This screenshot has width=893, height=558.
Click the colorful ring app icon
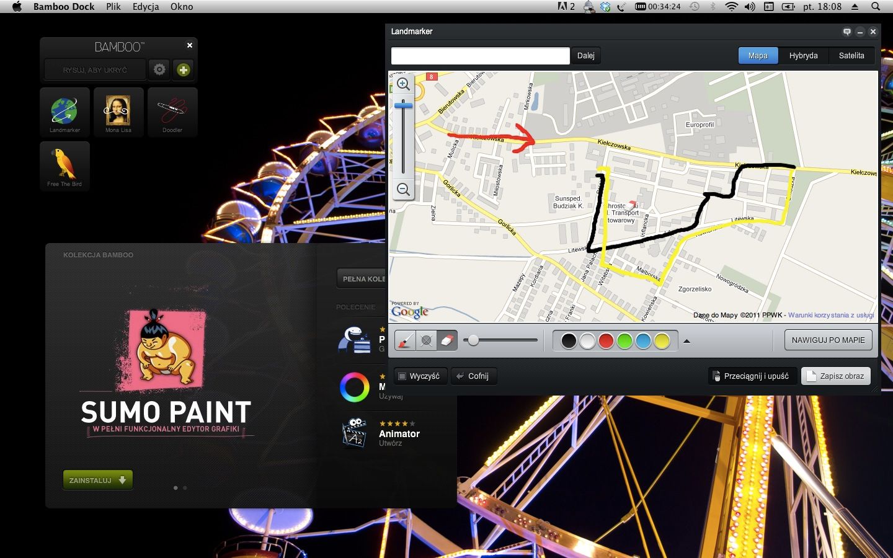coord(355,387)
